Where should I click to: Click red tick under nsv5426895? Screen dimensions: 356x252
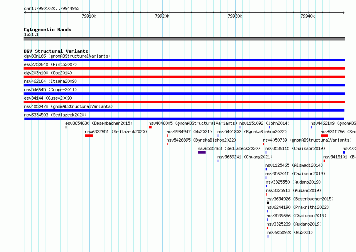point(167,144)
